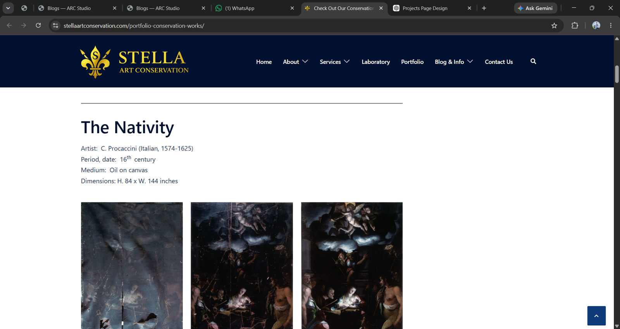Bookmark this page with the star icon

[x=554, y=26]
